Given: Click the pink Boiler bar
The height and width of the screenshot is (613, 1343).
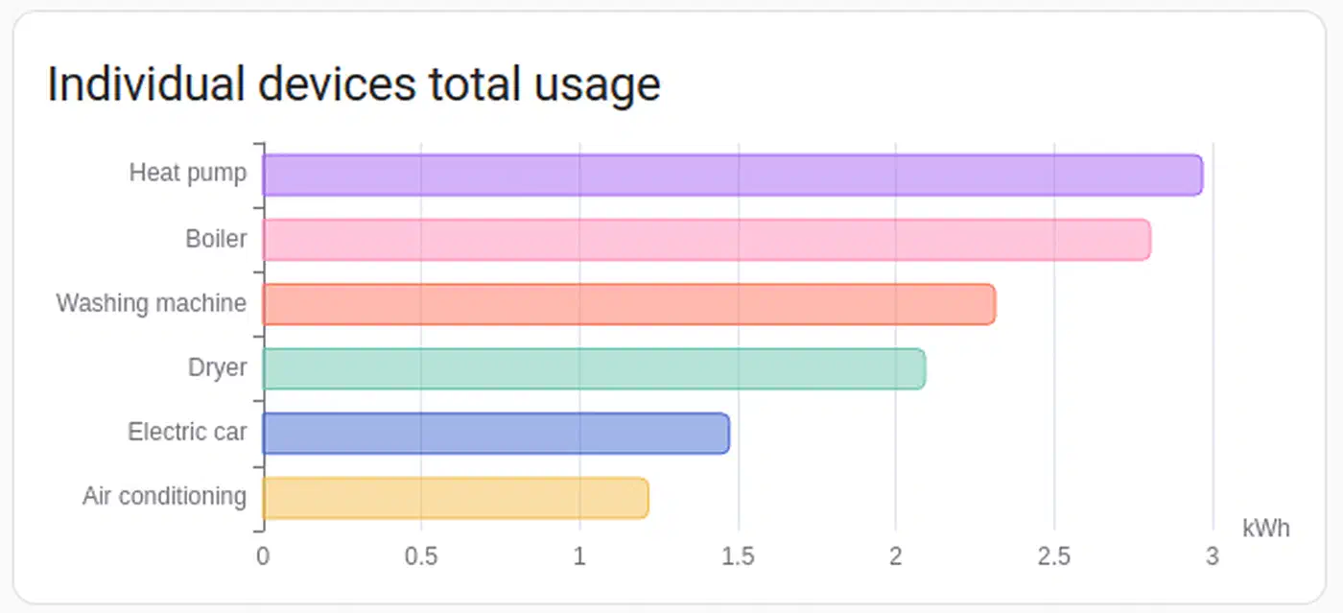Looking at the screenshot, I should (706, 240).
